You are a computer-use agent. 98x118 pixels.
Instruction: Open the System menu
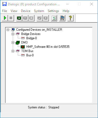(x=39, y=11)
